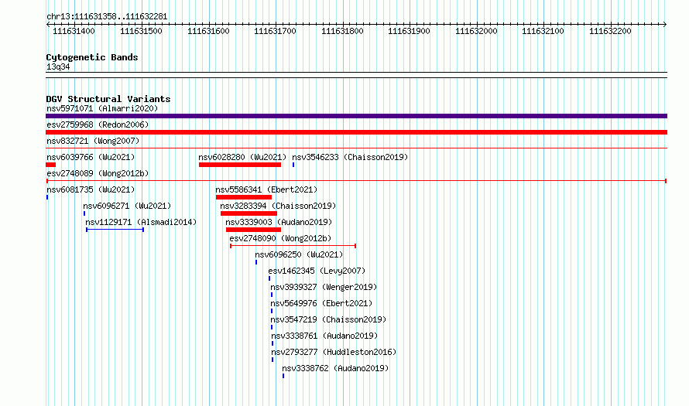Open nsv3338762 (Audano2019) label
689x406 pixels.
pyautogui.click(x=335, y=368)
